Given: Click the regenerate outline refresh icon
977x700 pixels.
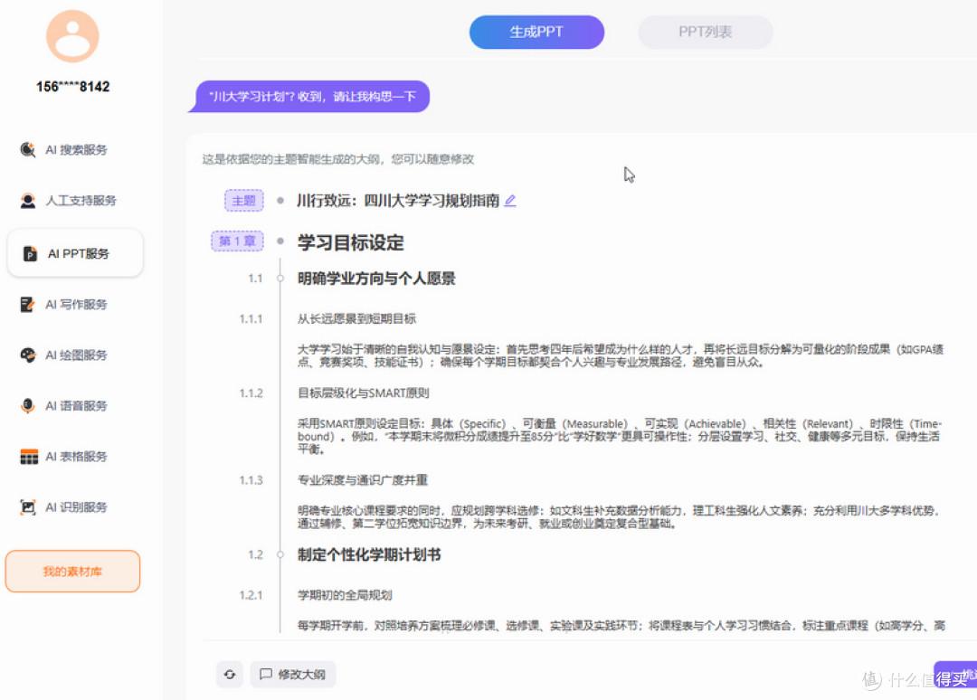Looking at the screenshot, I should [x=230, y=675].
